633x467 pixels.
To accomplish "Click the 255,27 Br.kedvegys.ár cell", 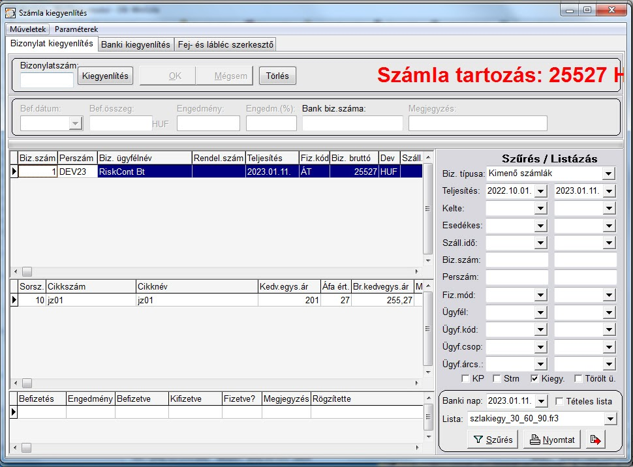I will coord(382,300).
